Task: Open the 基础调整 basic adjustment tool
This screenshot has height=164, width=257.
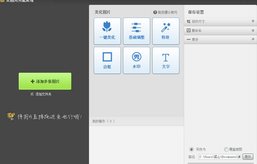Action: coord(136,31)
